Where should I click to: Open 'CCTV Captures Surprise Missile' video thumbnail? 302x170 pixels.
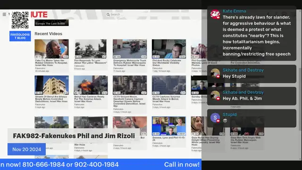pyautogui.click(x=169, y=85)
